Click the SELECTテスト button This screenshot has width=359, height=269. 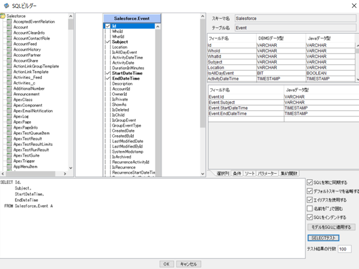tap(323, 238)
